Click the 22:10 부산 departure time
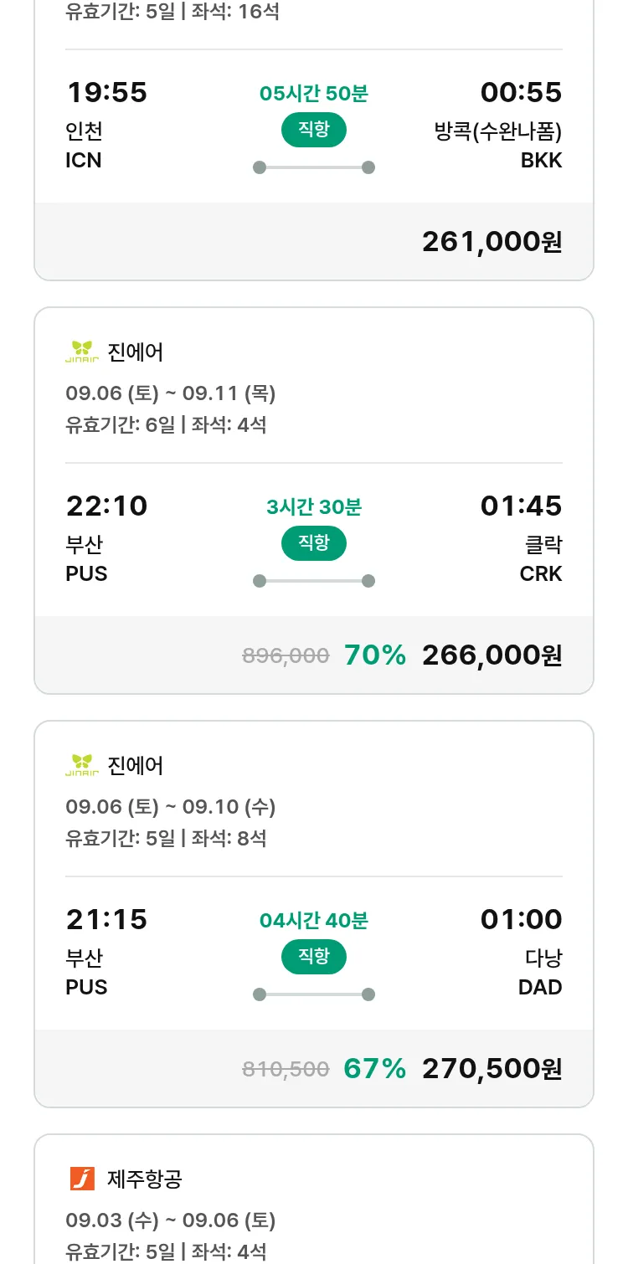Screen dimensions: 628x1264 point(106,506)
